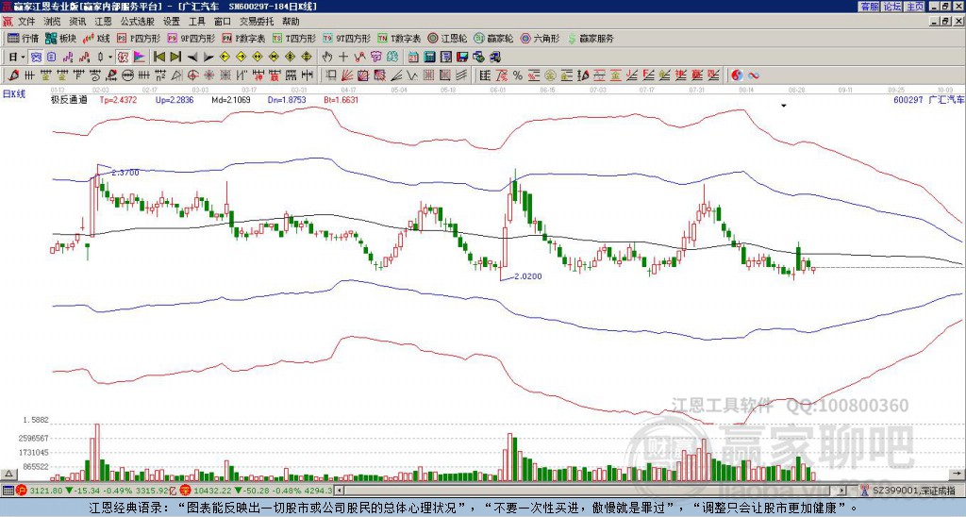
Task: Click the yin-yang icon
Action: coord(737,75)
